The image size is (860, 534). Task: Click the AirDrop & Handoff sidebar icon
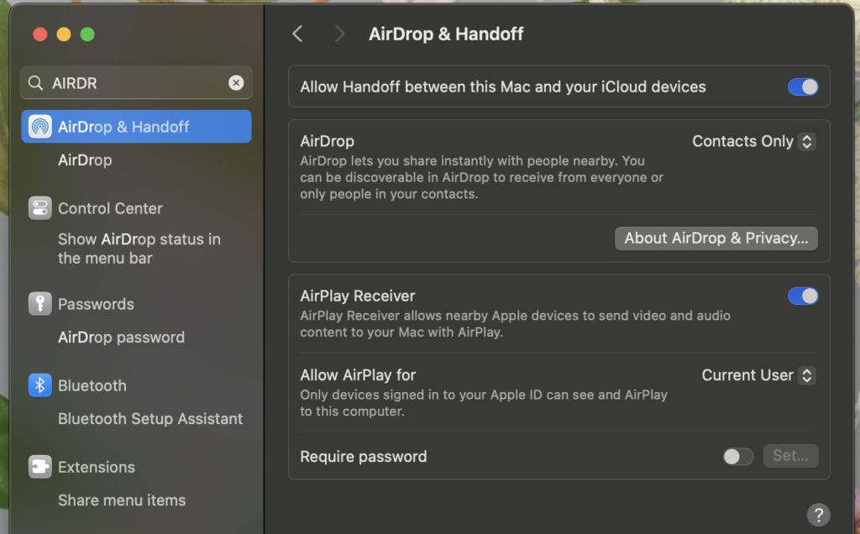click(x=39, y=127)
